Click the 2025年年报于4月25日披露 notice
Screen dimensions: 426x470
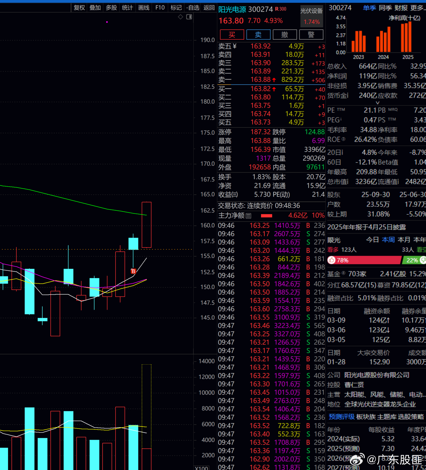click(x=366, y=227)
